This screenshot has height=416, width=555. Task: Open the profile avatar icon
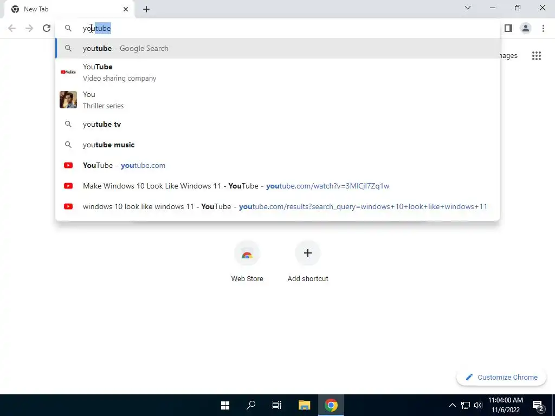[x=526, y=28]
